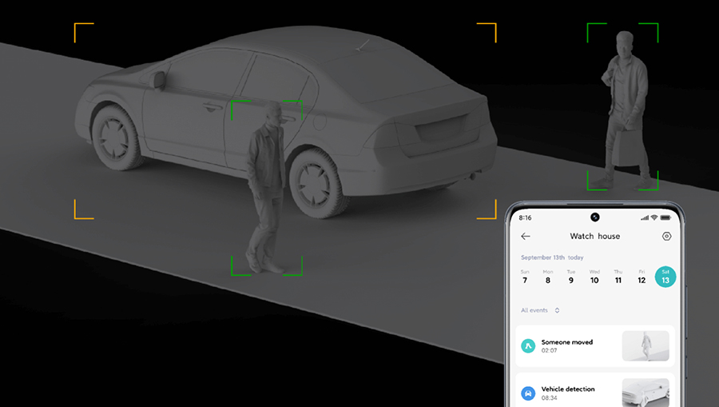This screenshot has width=719, height=407.
Task: Select Sunday 7 in the calendar
Action: (x=525, y=277)
